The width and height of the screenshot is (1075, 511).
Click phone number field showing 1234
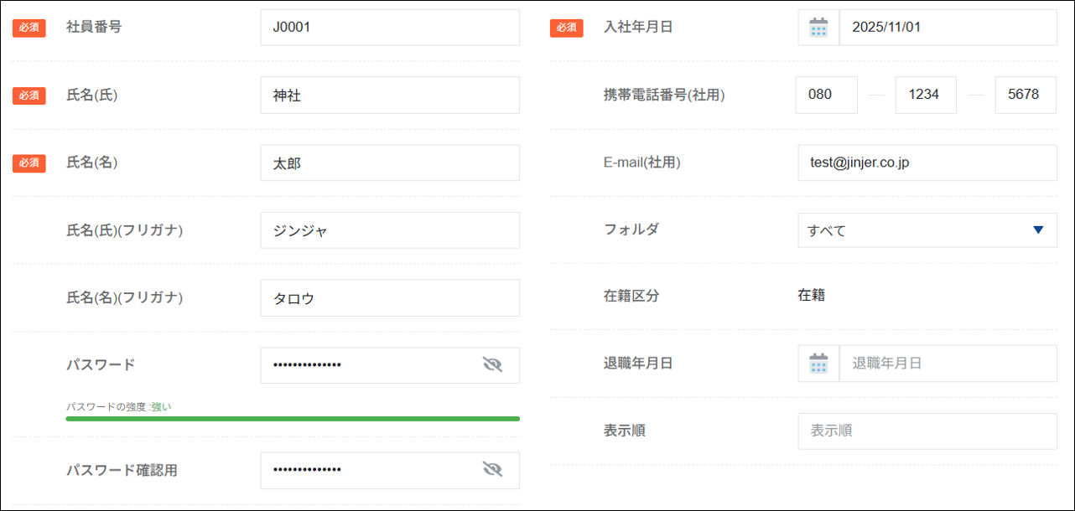click(926, 95)
